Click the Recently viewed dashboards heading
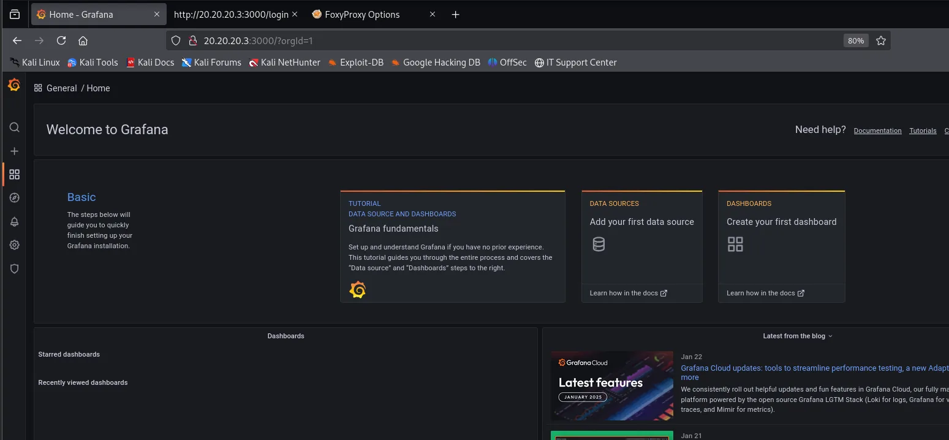 [x=83, y=382]
